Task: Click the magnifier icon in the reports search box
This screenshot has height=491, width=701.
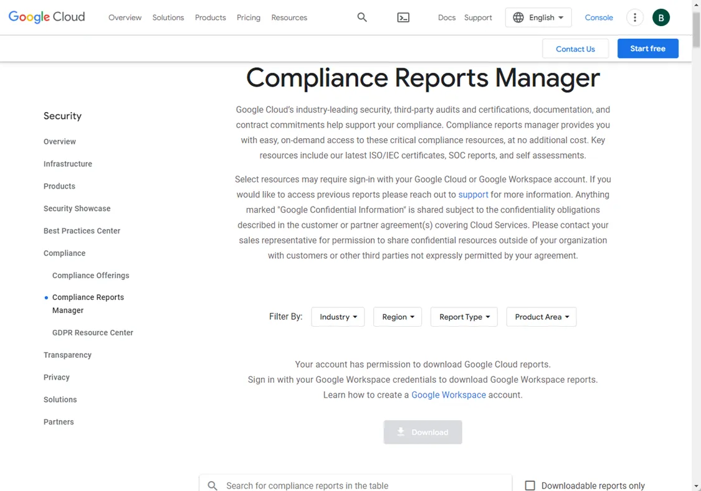Action: point(212,485)
